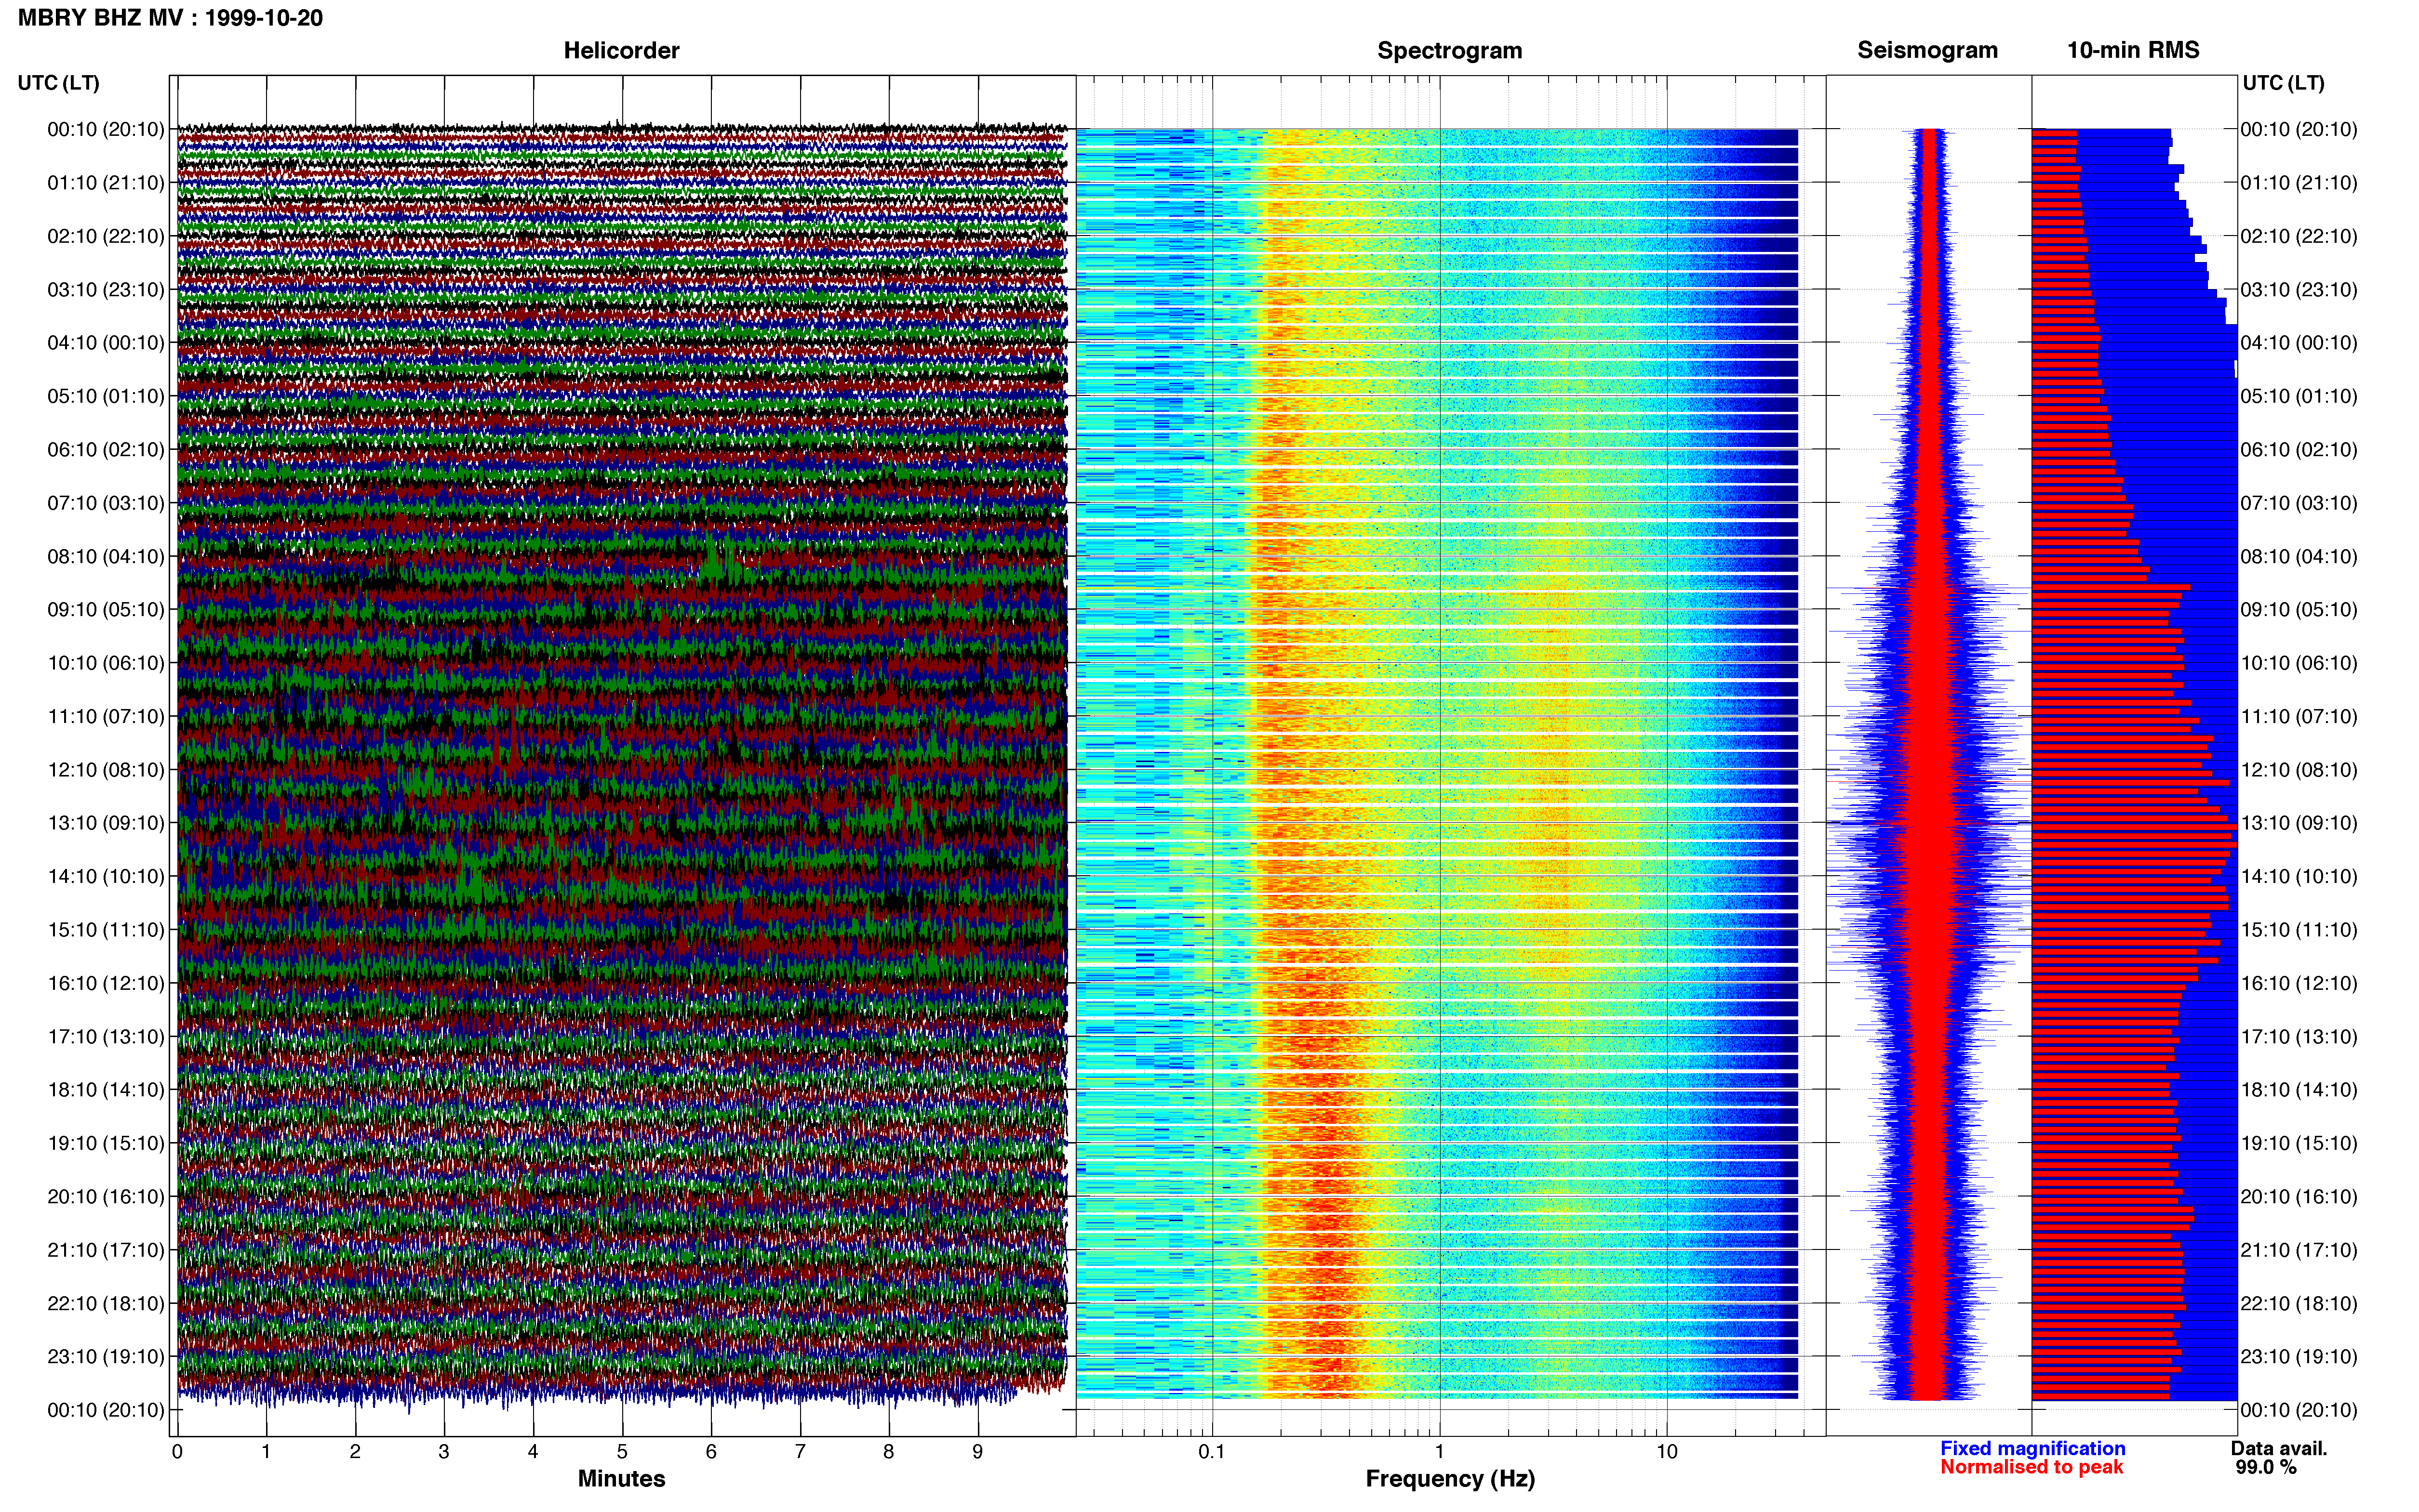Click '23:10 (19:10)' on the Helicorder time axis
Screen dimensions: 2419x1512
[106, 1357]
